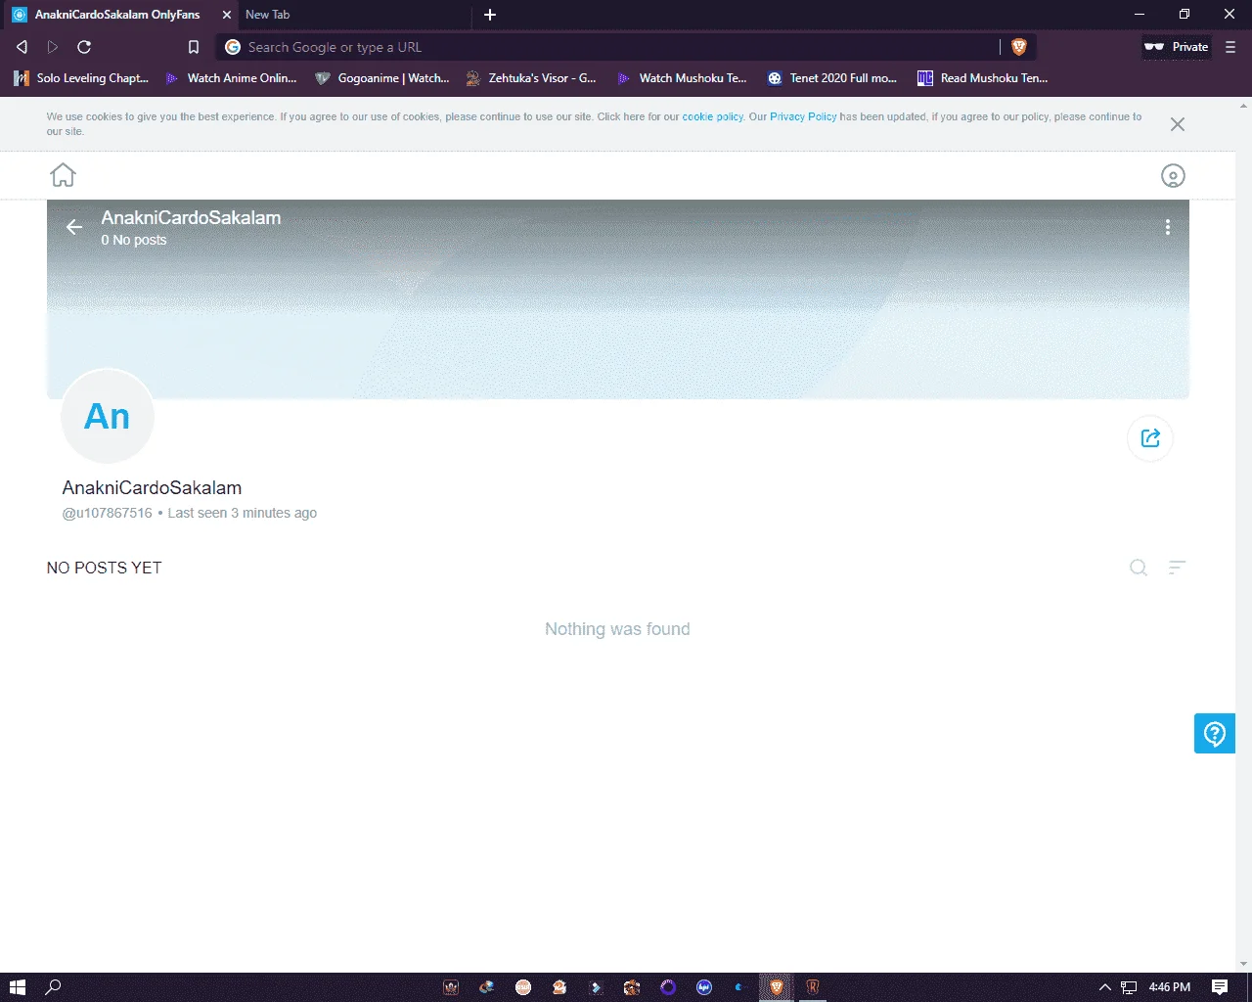Open the Windows notification center

[1220, 987]
